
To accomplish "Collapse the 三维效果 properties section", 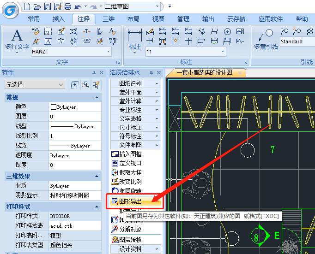I will [97, 177].
